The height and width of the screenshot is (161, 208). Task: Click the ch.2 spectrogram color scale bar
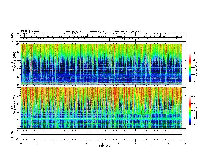point(190,111)
